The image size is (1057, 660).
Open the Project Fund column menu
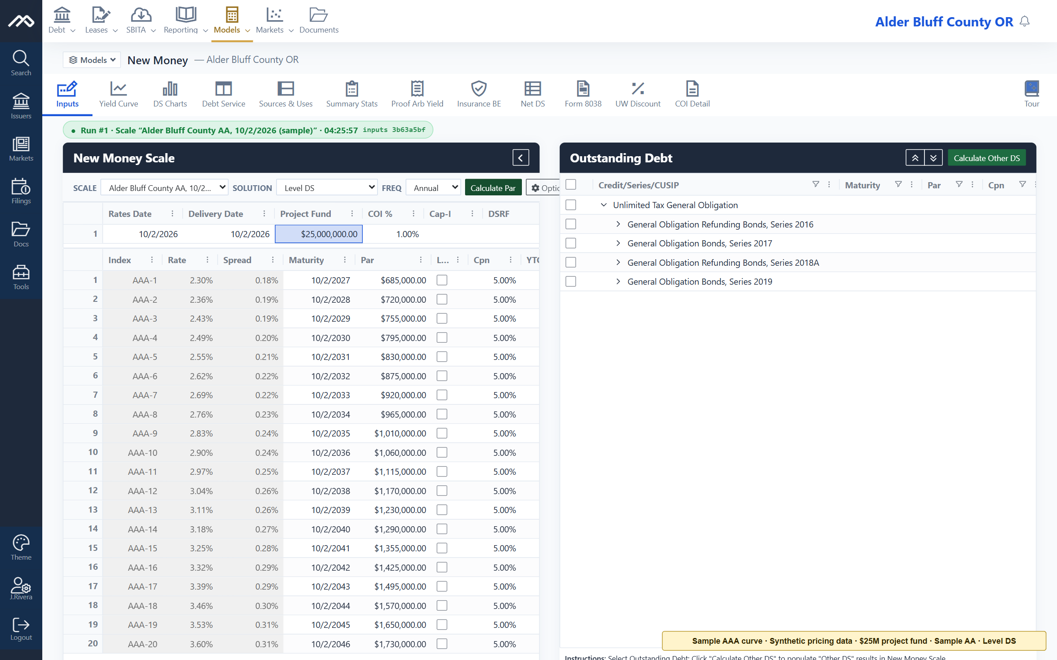pyautogui.click(x=352, y=214)
